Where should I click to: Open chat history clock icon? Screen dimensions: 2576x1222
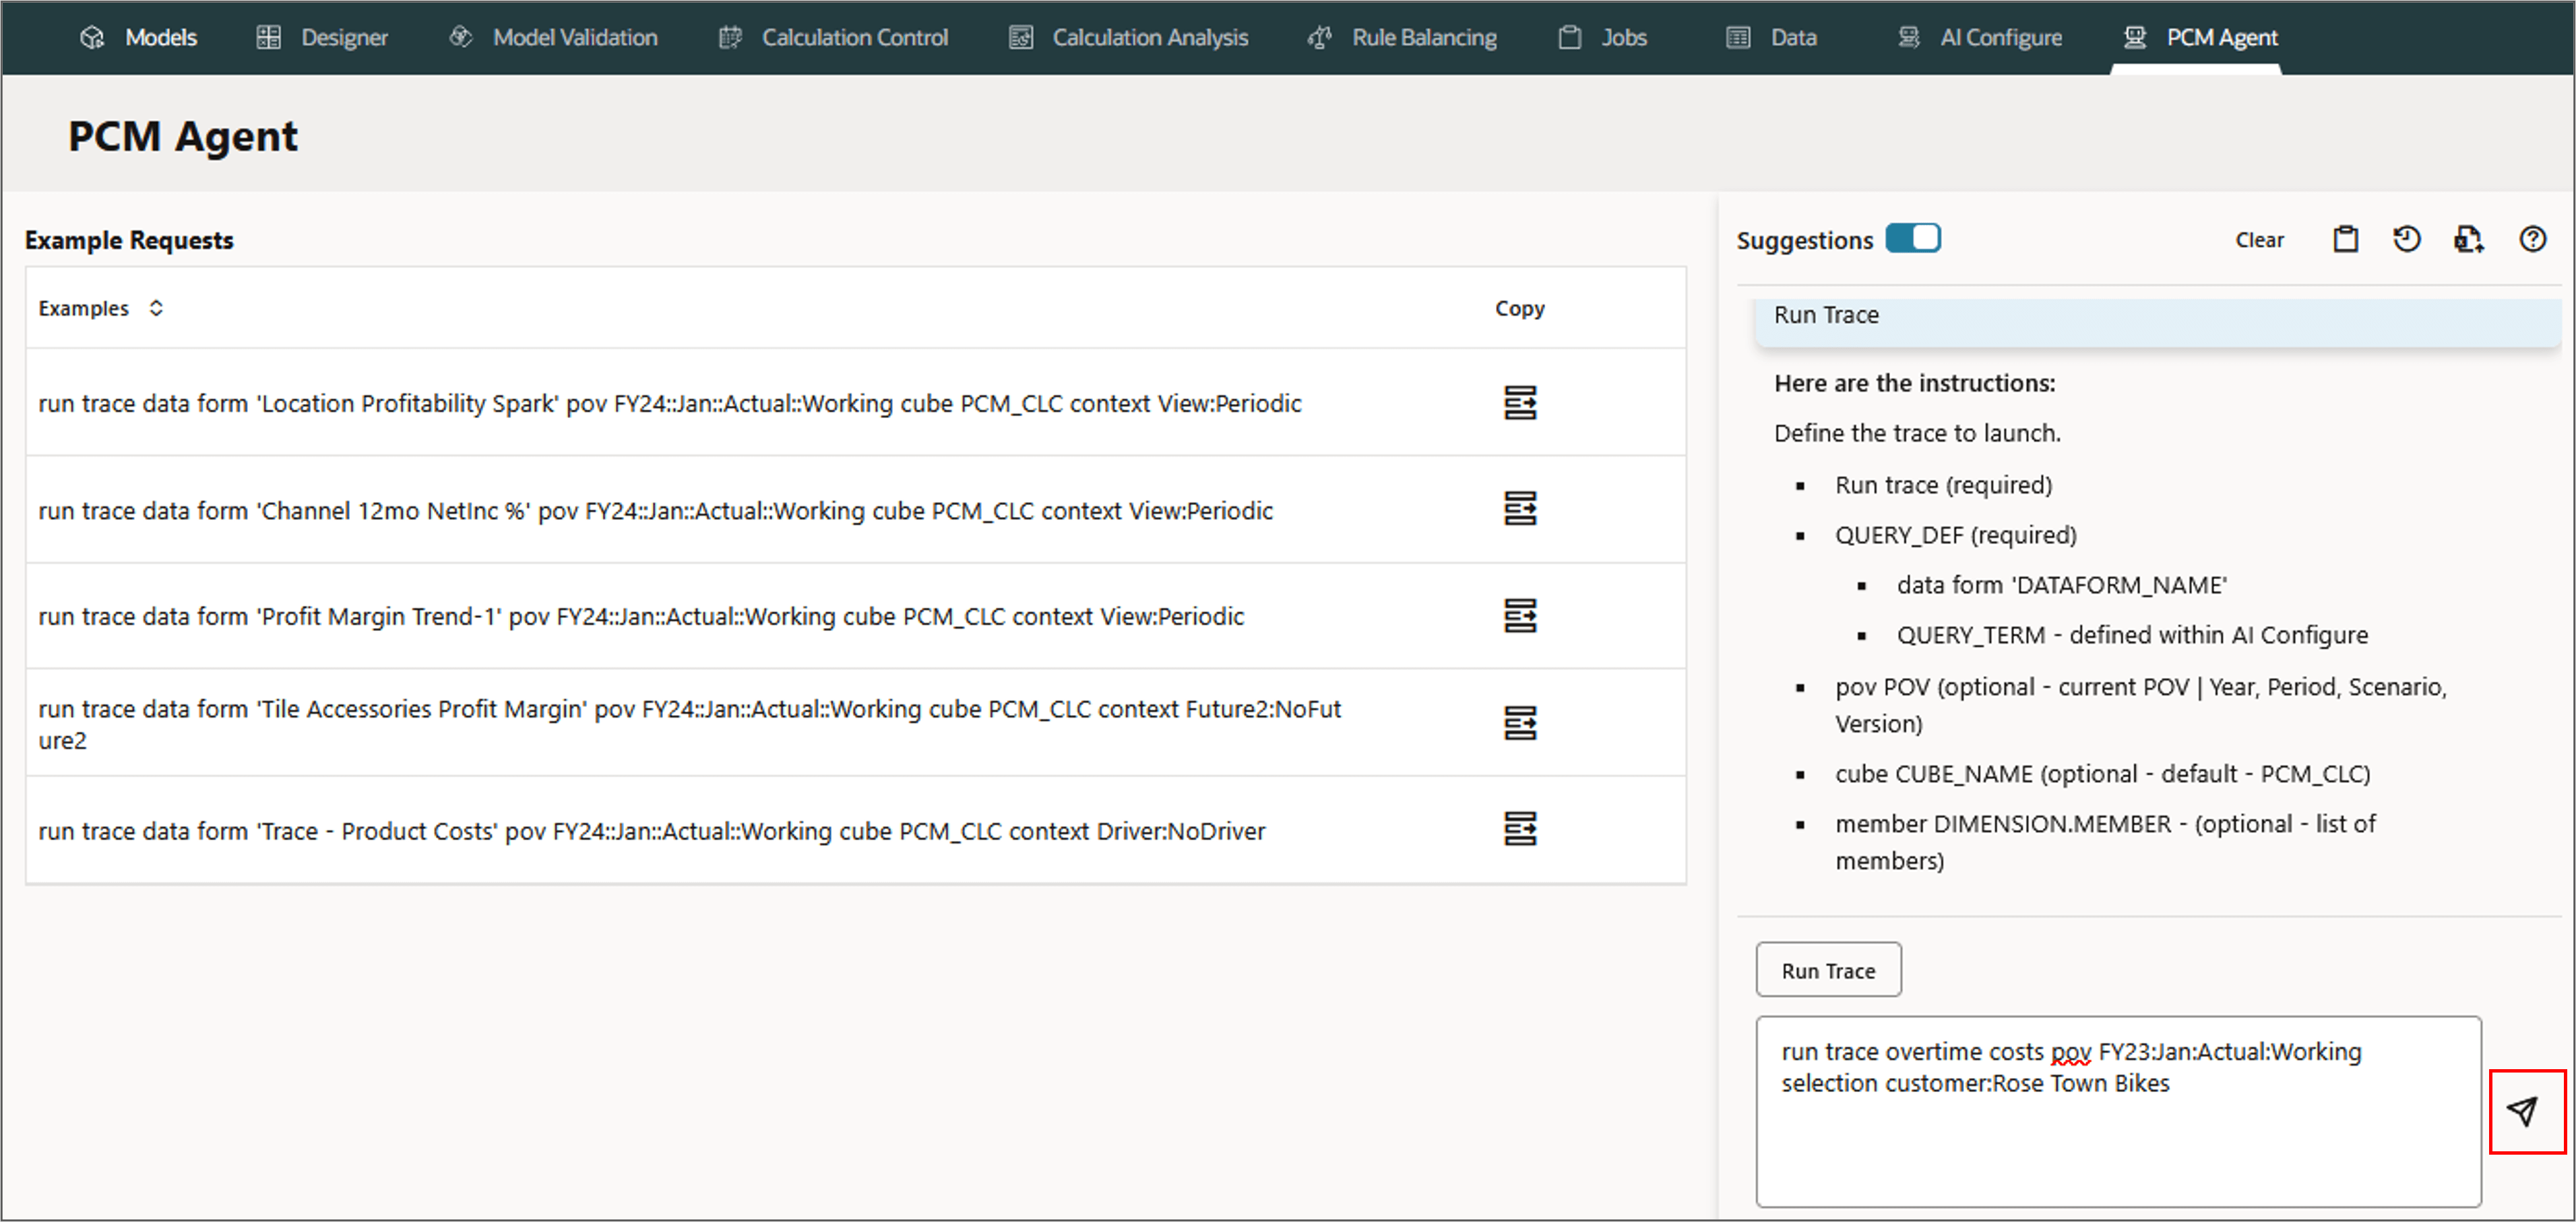click(2406, 240)
